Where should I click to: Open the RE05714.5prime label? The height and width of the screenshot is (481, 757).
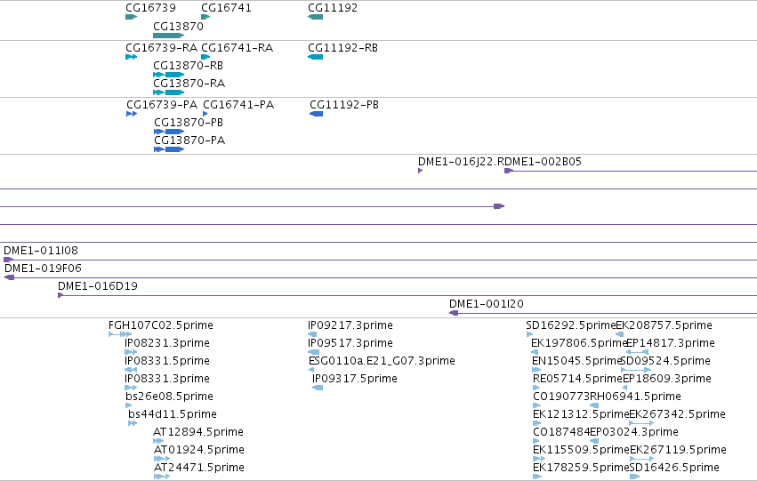(x=578, y=379)
